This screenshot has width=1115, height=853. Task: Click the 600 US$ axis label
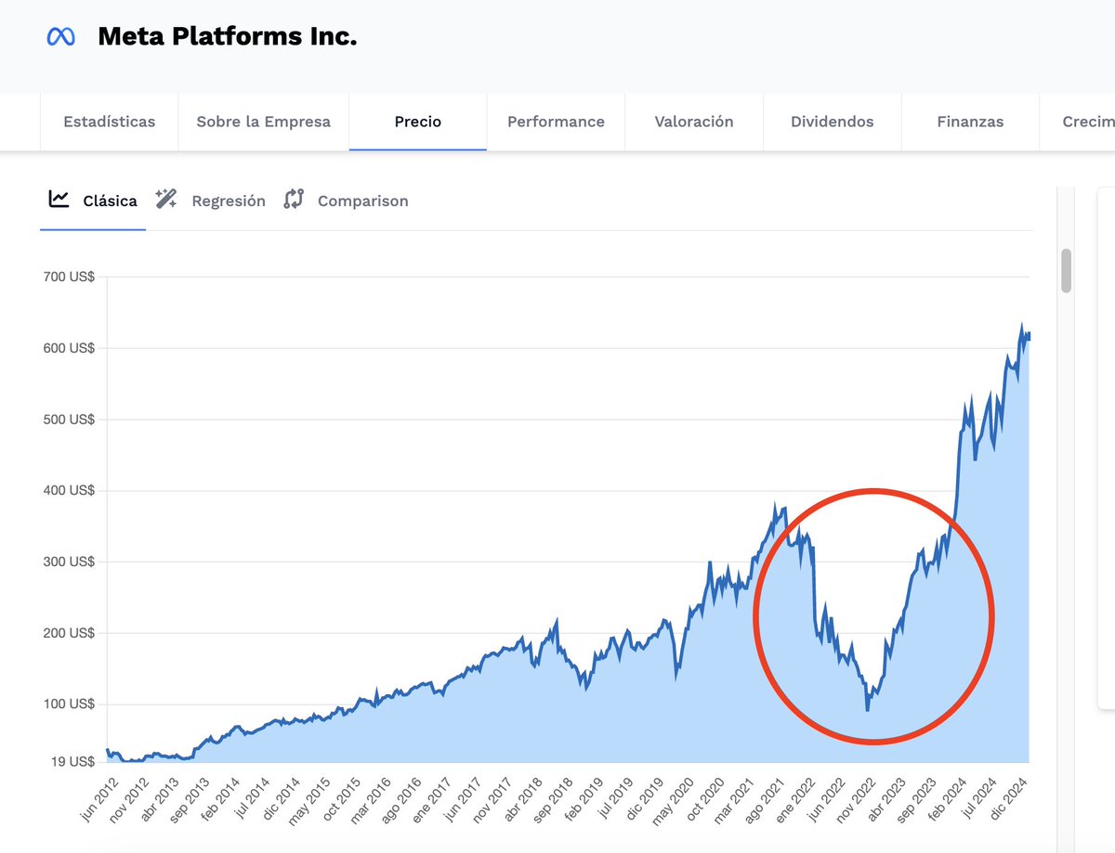[x=69, y=348]
